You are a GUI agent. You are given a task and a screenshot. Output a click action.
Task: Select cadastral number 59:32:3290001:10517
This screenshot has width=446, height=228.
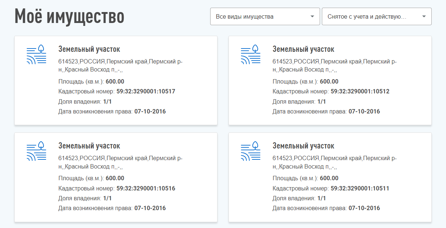(x=146, y=92)
